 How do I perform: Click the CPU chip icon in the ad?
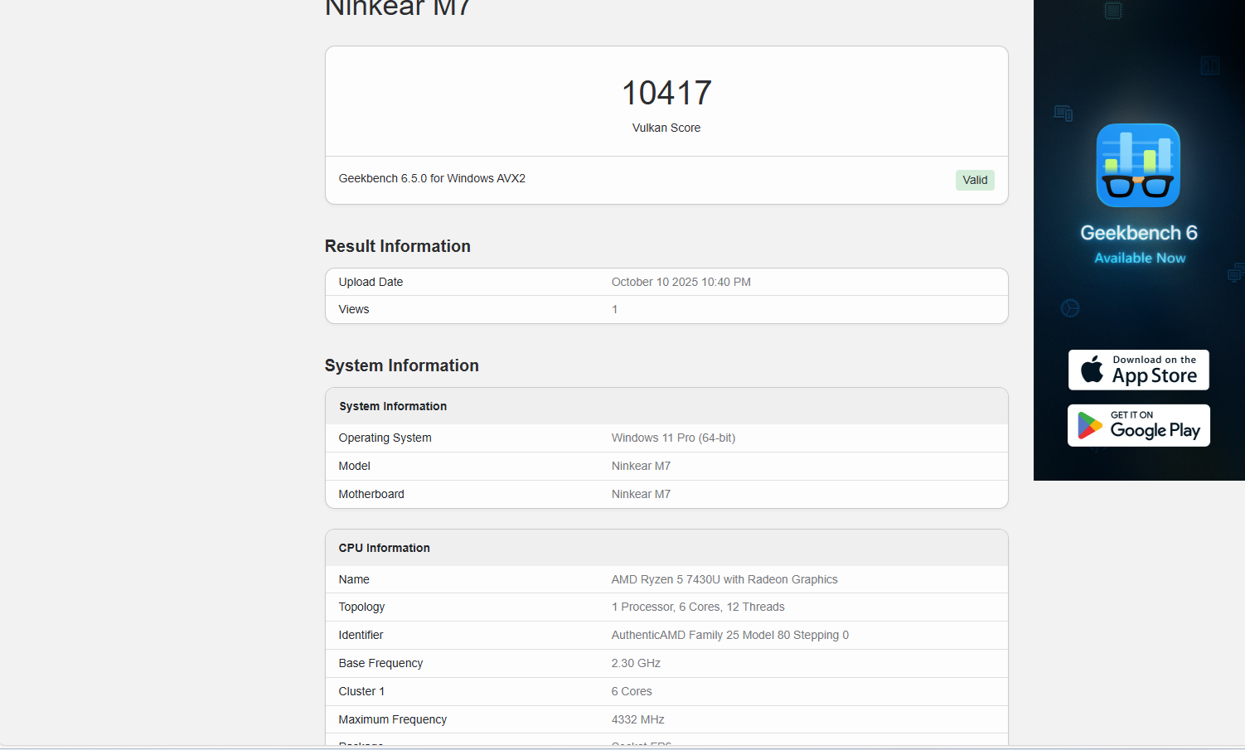[x=1113, y=11]
